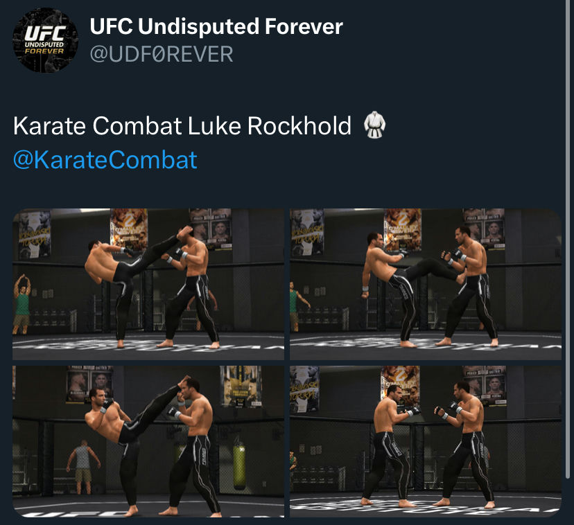Click the vertical scrollbar on right edge
Viewport: 574px width, 525px height.
(x=567, y=239)
